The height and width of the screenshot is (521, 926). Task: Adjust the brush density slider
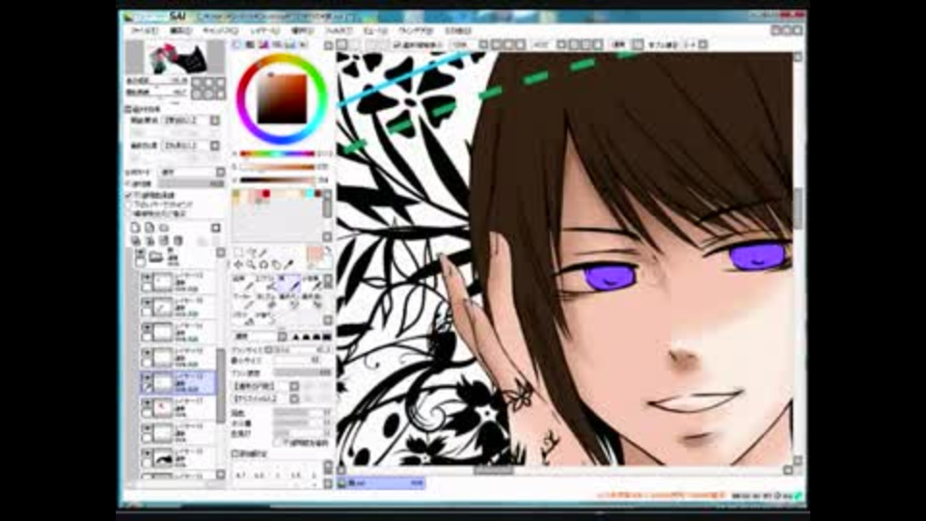point(302,372)
